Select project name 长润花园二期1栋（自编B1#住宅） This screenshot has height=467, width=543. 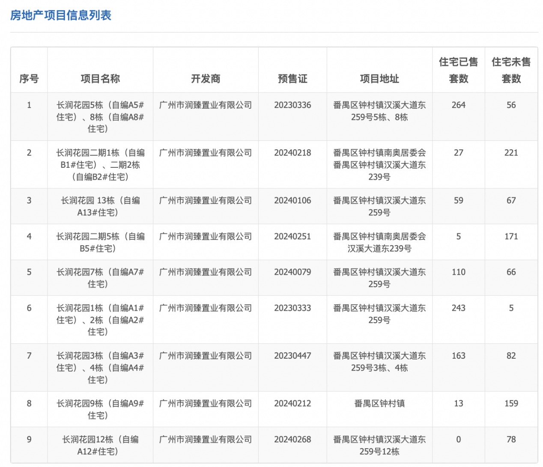click(100, 165)
